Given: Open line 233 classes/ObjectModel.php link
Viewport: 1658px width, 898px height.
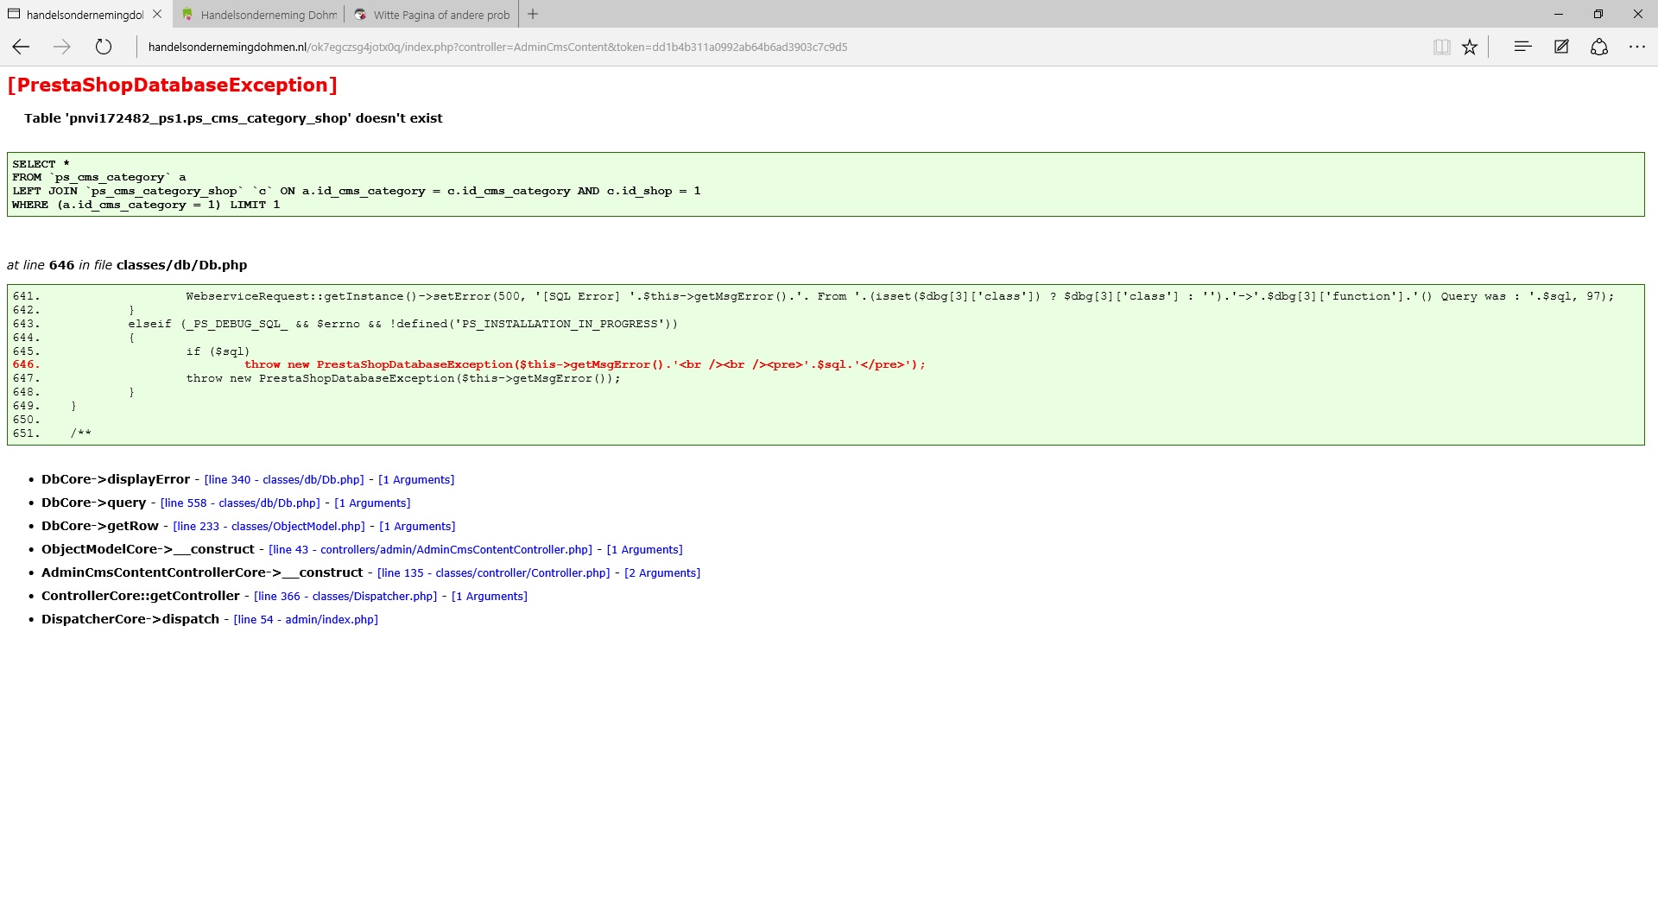Looking at the screenshot, I should [x=269, y=527].
